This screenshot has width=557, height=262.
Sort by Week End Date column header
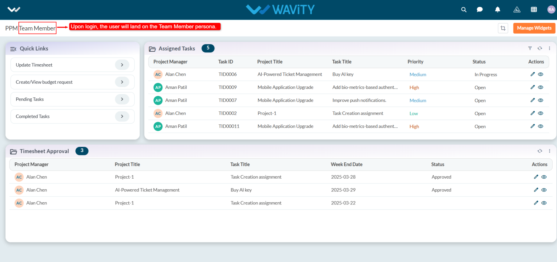(x=347, y=164)
